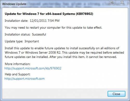Click the Installation status label
The image size is (130, 101).
coord(17,34)
